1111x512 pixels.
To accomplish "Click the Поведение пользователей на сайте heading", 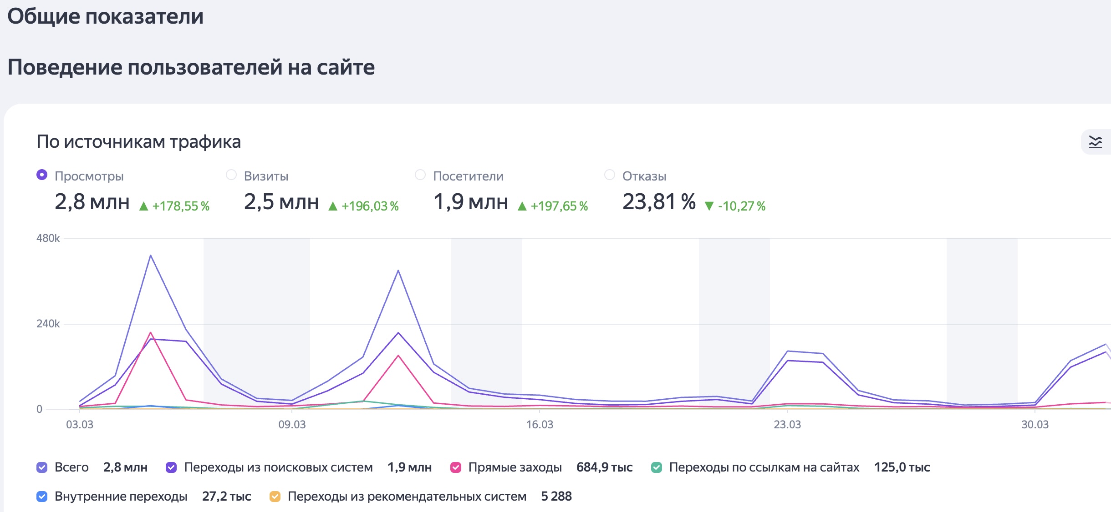I will (191, 67).
